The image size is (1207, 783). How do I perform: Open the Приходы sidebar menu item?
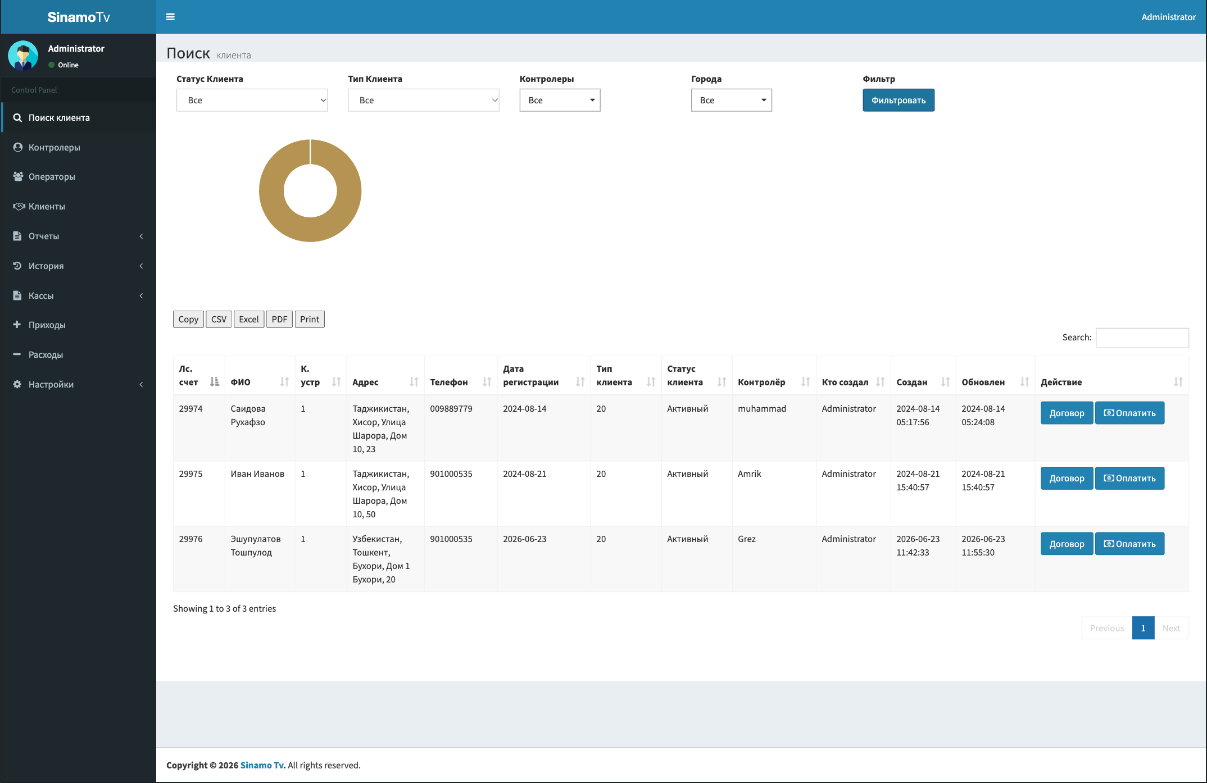(79, 325)
